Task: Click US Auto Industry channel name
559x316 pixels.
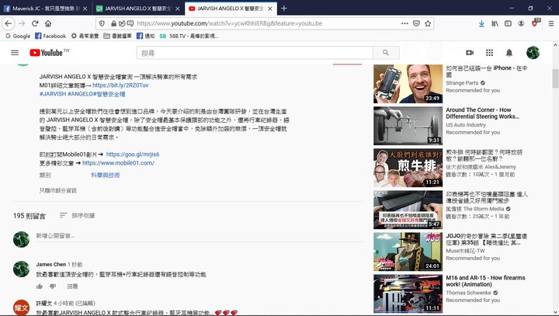Action: 466,125
